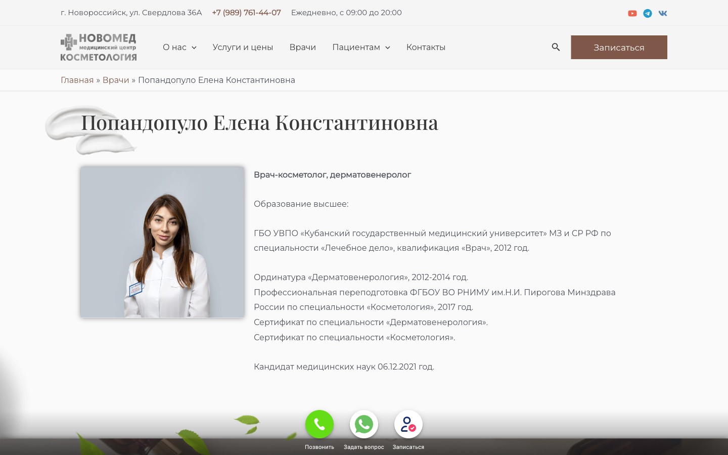Click the text «Образование высшее:»
The height and width of the screenshot is (455, 728).
coord(301,204)
